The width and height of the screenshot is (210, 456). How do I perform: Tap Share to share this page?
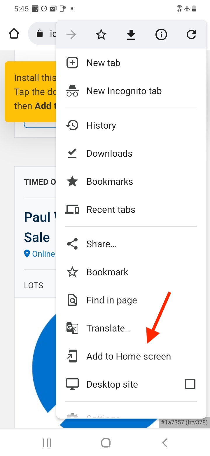(101, 244)
